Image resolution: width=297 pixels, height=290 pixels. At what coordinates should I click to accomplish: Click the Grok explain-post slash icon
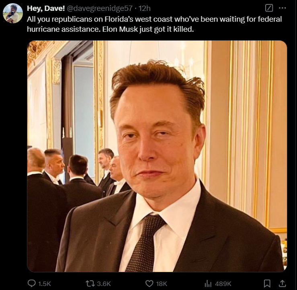tap(269, 8)
